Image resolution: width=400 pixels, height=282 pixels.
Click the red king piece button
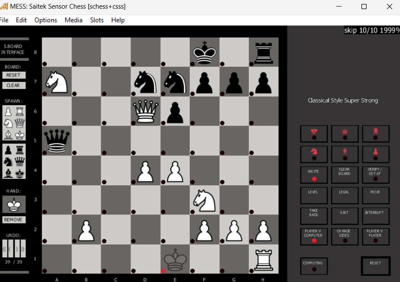point(314,133)
